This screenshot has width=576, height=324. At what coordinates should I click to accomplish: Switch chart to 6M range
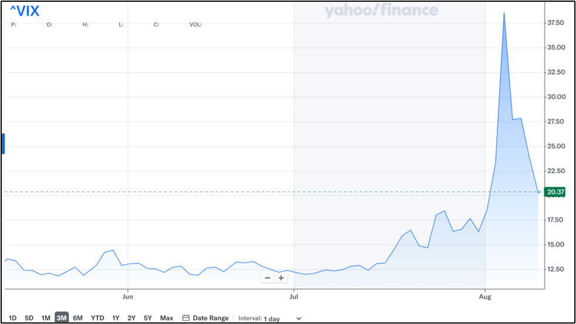pos(78,318)
